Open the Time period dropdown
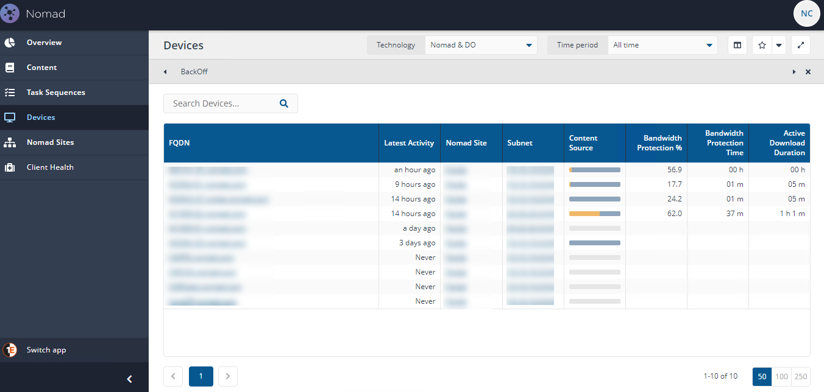The height and width of the screenshot is (392, 824). pos(662,45)
